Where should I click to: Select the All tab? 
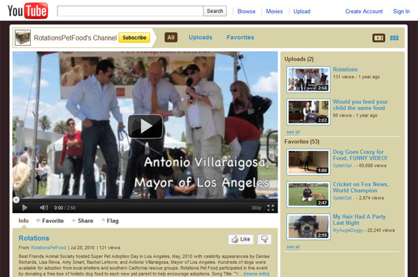click(x=171, y=37)
